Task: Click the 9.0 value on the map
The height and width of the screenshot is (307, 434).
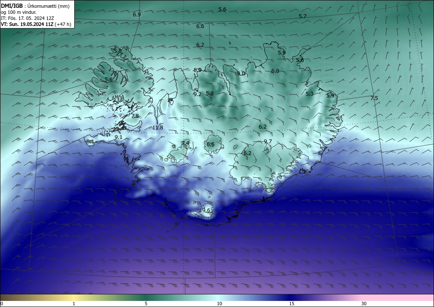Action: click(x=241, y=74)
